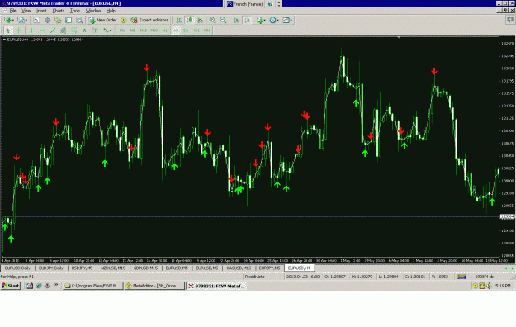Open the C:\Program Files taskbar window
The image size is (516, 327).
pos(92,286)
